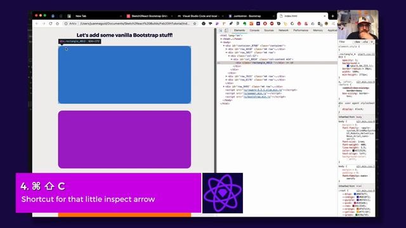Click the Filter field in Styles pane
The width and height of the screenshot is (406, 228).
click(x=346, y=42)
